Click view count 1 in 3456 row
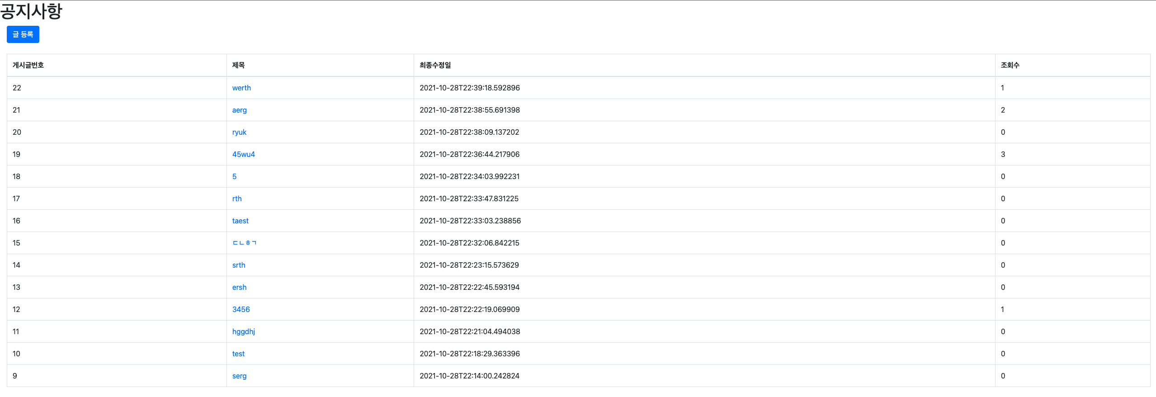The image size is (1156, 397). click(x=1002, y=309)
